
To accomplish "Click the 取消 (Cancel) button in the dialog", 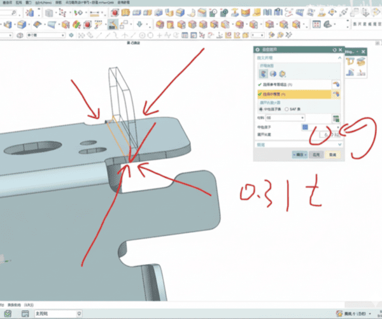I will (332, 155).
